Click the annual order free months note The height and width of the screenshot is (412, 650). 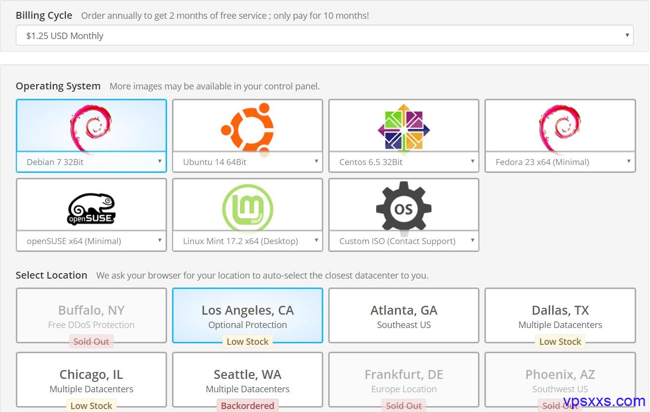pyautogui.click(x=225, y=15)
